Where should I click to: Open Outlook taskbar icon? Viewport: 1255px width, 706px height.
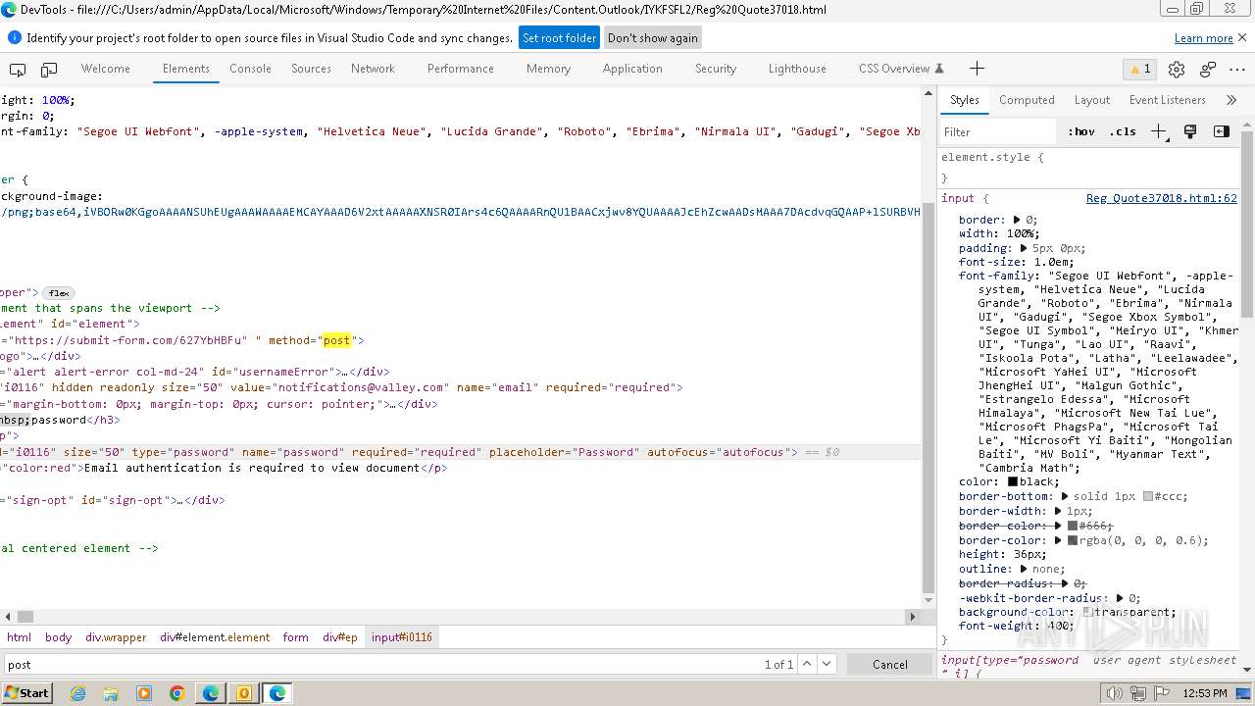[x=244, y=693]
